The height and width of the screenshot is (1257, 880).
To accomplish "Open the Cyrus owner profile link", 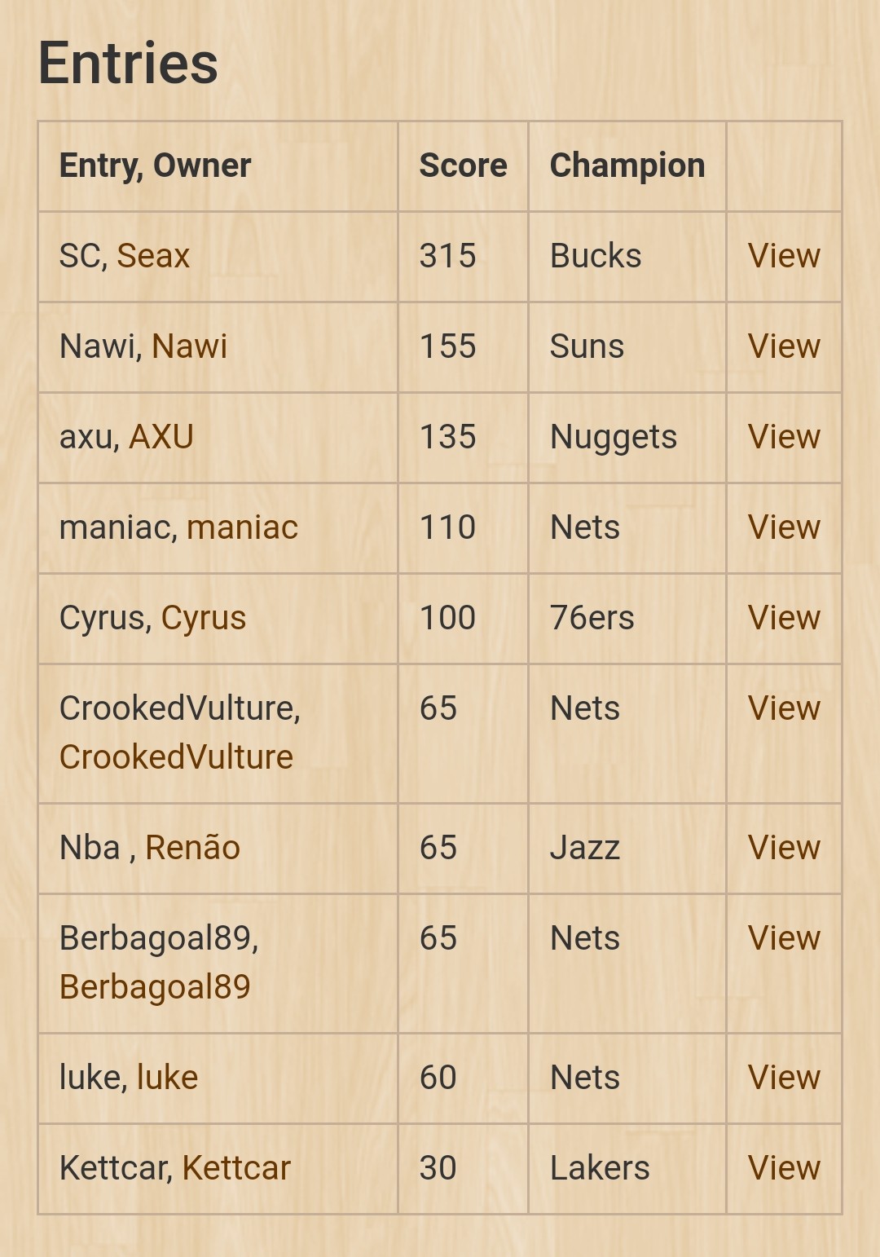I will (x=203, y=618).
